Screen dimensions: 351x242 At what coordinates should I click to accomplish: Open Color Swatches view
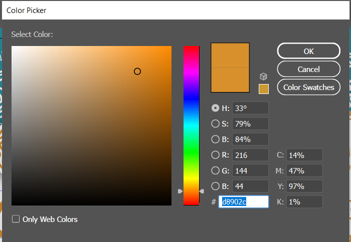(x=308, y=87)
